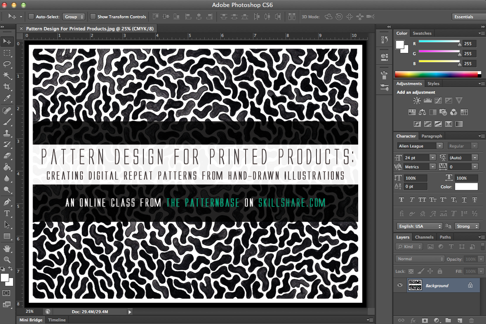This screenshot has height=324, width=486.
Task: Toggle Quick Mask mode
Action: click(x=6, y=293)
